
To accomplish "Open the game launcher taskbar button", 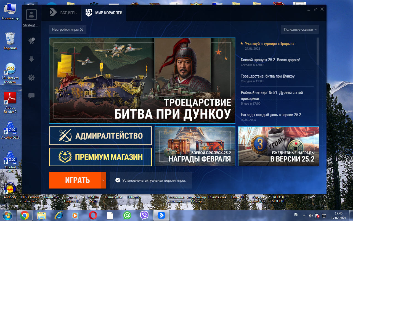I will tap(161, 215).
